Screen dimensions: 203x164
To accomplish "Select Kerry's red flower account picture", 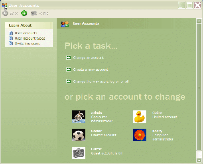I will point(140,135).
